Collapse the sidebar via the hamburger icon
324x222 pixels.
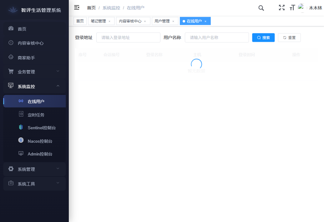[77, 7]
